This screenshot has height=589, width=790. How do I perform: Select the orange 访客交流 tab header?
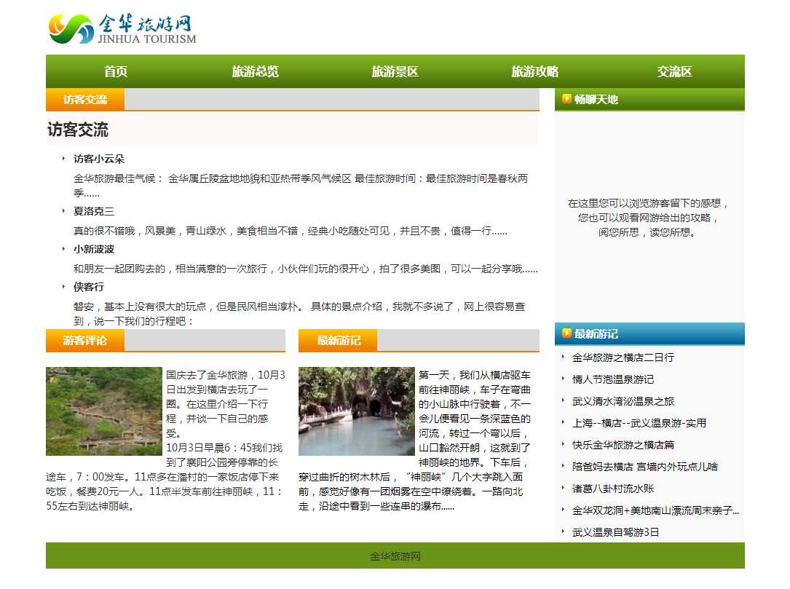[85, 100]
